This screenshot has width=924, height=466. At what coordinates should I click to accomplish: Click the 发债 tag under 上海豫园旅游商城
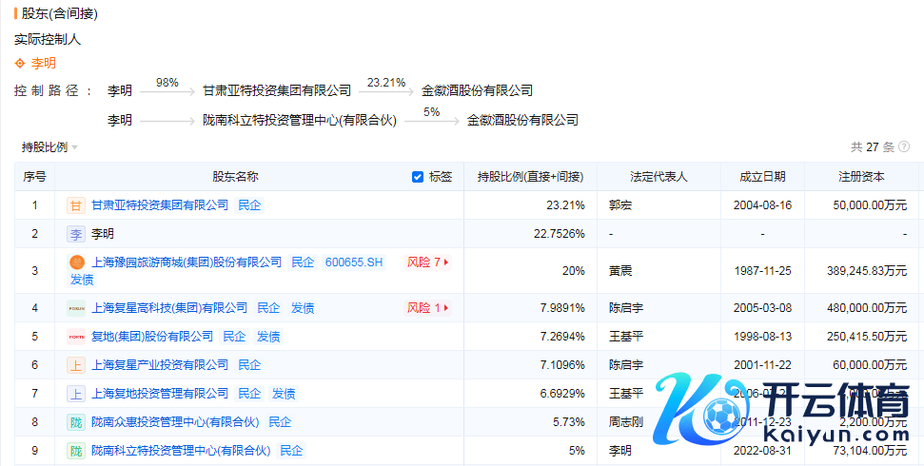coord(82,280)
